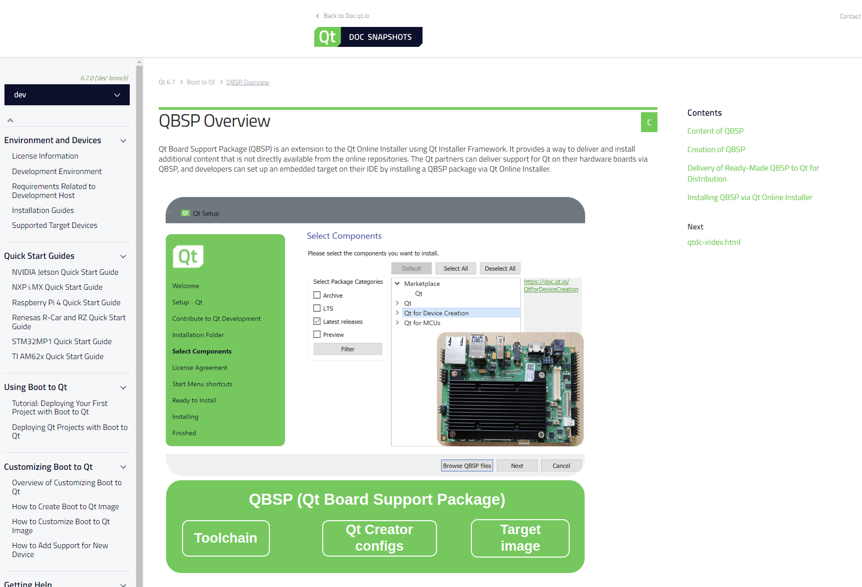Jump to Creation of QBSP section
This screenshot has height=587, width=862.
coord(716,150)
